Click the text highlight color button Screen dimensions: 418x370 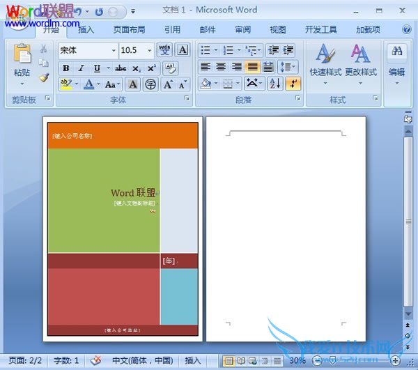click(x=65, y=84)
